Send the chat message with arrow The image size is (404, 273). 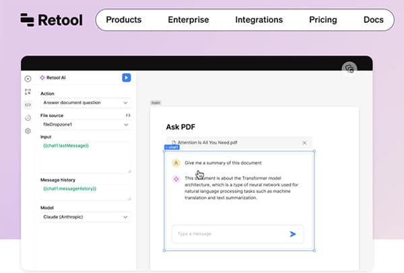pyautogui.click(x=293, y=234)
